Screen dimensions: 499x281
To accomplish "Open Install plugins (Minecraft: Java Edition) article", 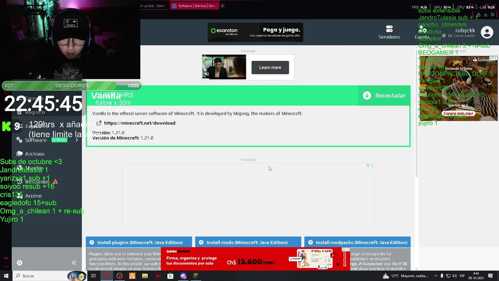I will pos(140,242).
